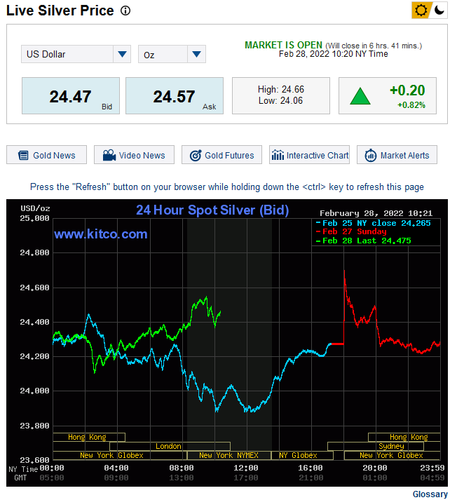
Task: Open the US Dollar currency dropdown
Action: tap(76, 54)
